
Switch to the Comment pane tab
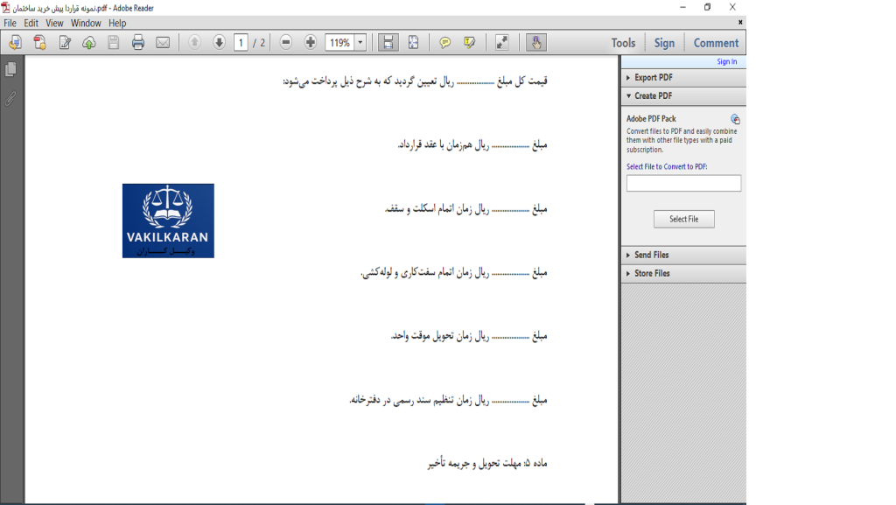(x=716, y=43)
